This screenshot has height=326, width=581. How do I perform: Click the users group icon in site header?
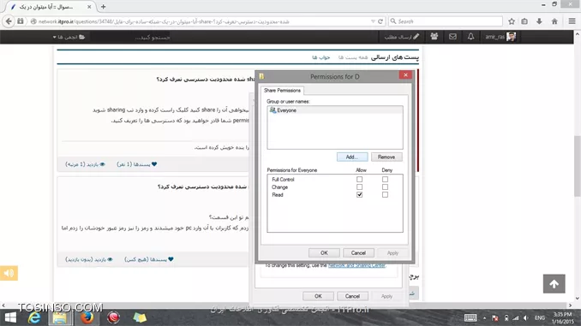pos(434,36)
